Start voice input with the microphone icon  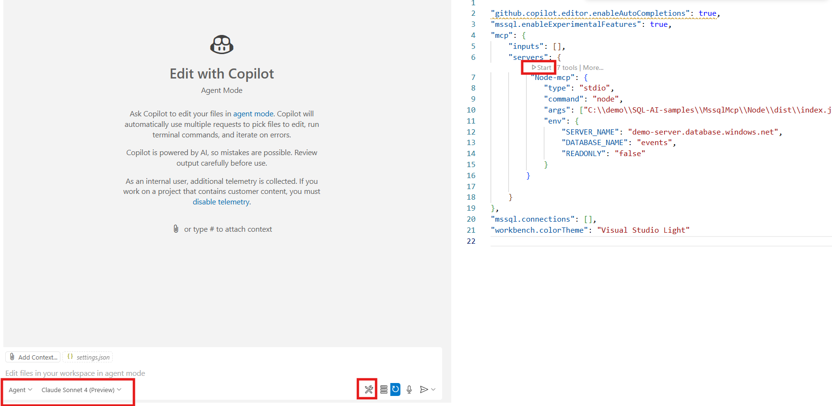click(x=409, y=389)
